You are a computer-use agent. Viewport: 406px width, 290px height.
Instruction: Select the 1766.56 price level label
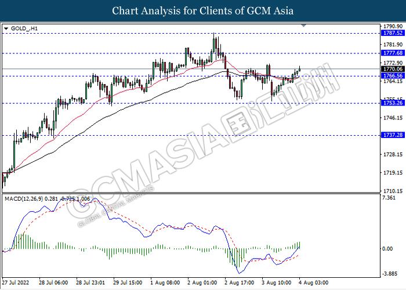pos(393,75)
